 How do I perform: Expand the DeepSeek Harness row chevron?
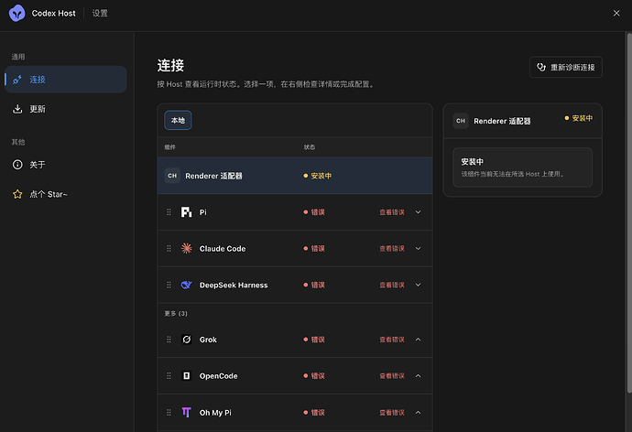pyautogui.click(x=418, y=285)
